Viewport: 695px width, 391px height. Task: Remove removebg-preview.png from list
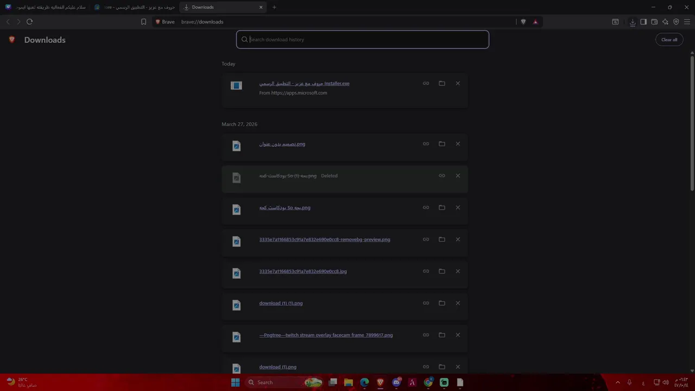point(458,239)
